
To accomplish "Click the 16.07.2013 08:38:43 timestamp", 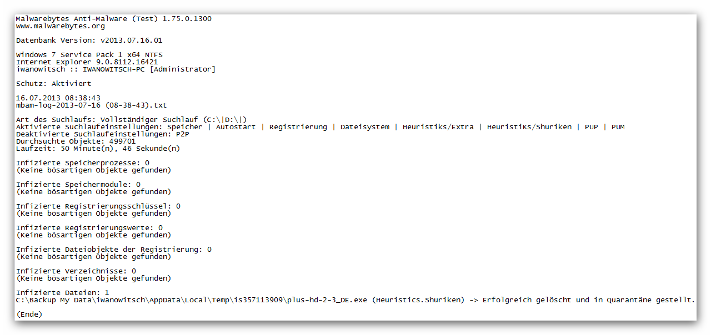I will coord(58,98).
